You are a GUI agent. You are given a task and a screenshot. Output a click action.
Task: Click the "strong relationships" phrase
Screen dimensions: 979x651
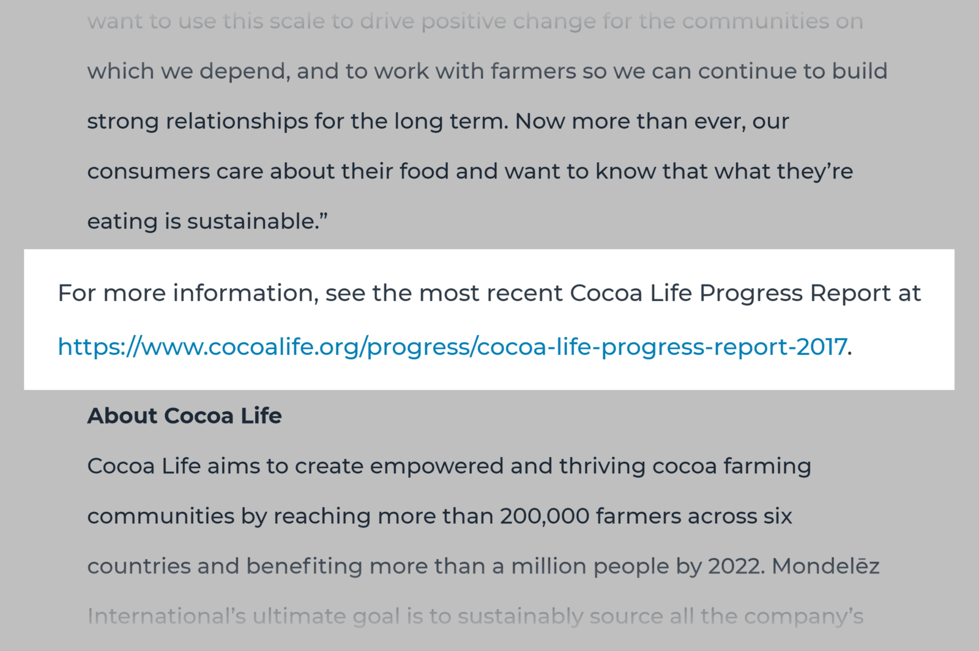(x=197, y=121)
